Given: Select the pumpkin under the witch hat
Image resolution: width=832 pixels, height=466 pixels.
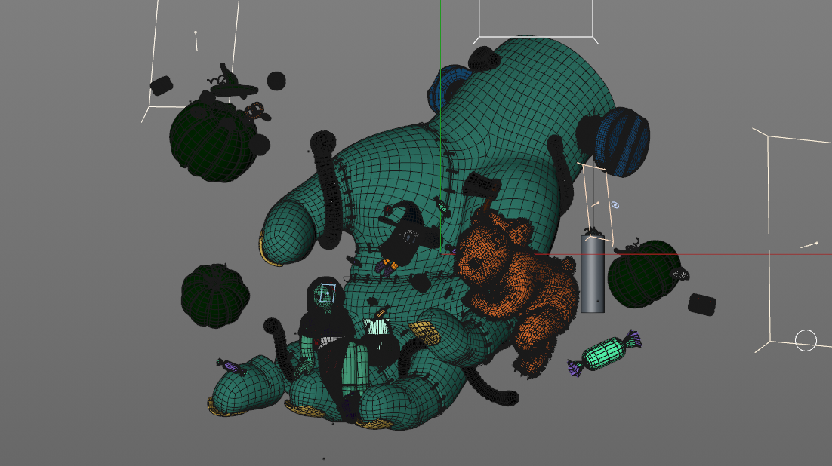Looking at the screenshot, I should [x=212, y=141].
